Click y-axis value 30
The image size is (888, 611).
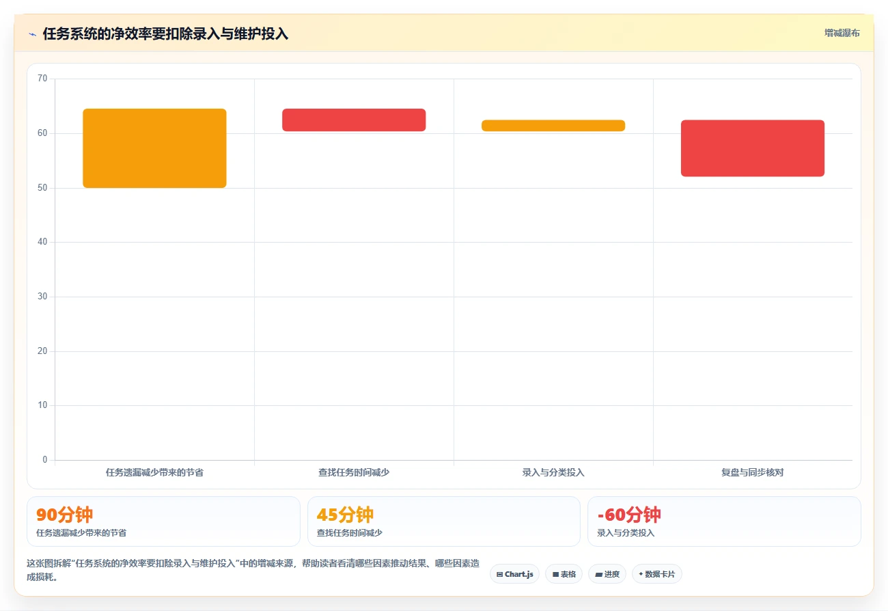pos(42,297)
